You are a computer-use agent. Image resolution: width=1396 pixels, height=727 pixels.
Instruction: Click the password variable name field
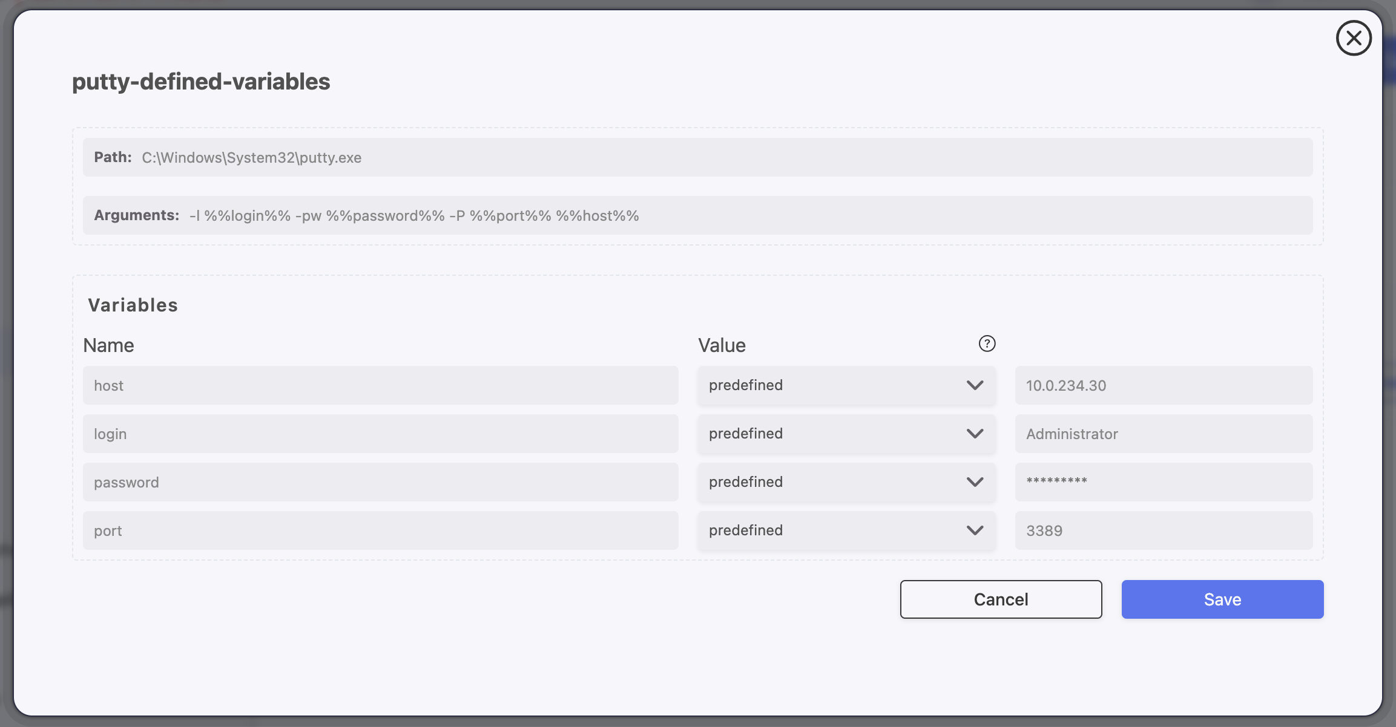tap(380, 482)
